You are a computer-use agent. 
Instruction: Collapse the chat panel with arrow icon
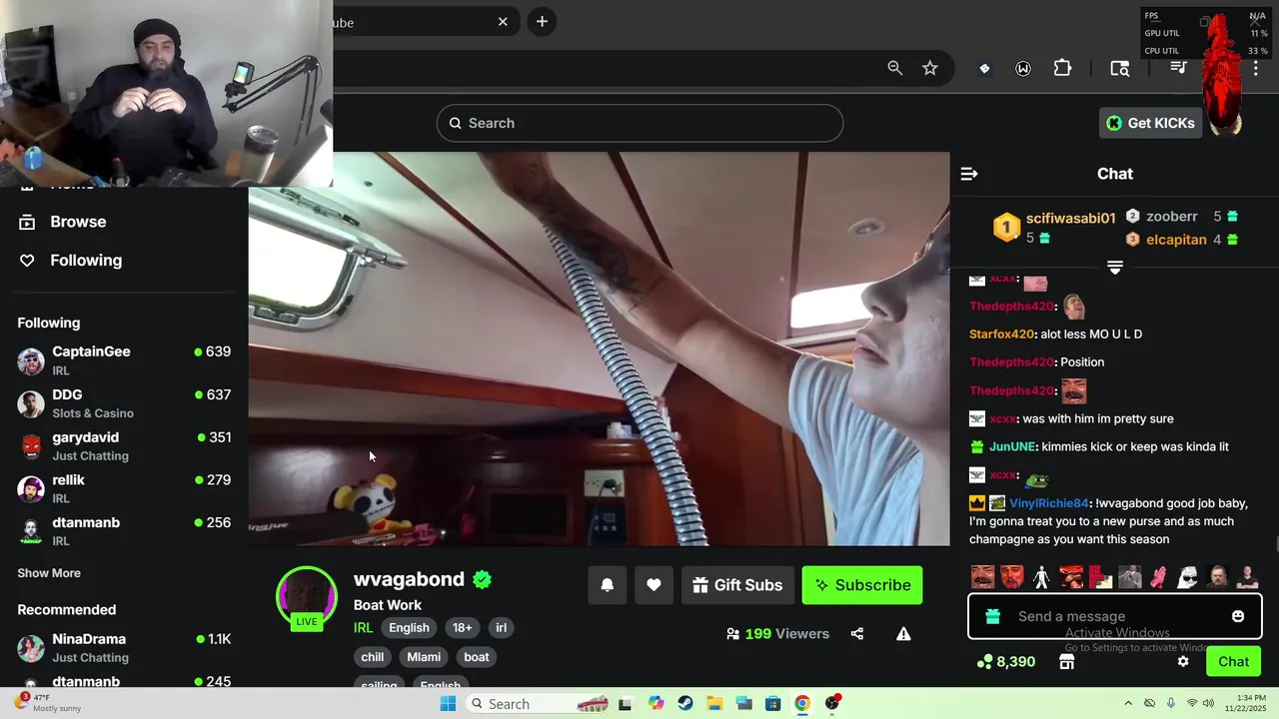click(969, 174)
